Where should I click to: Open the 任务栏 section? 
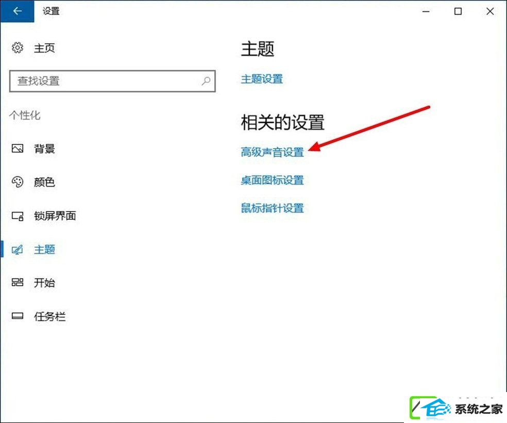pos(50,317)
